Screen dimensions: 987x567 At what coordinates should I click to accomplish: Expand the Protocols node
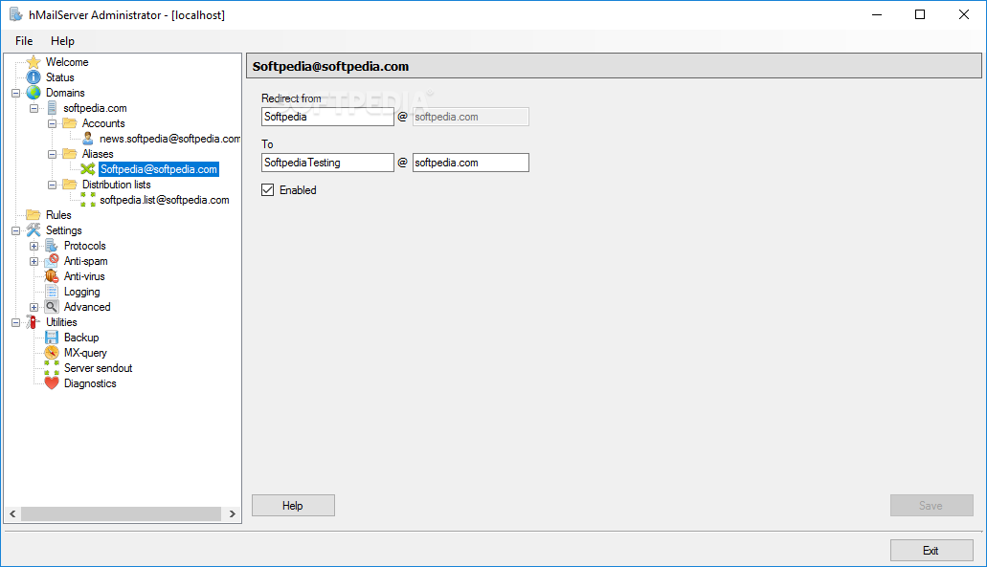coord(34,246)
